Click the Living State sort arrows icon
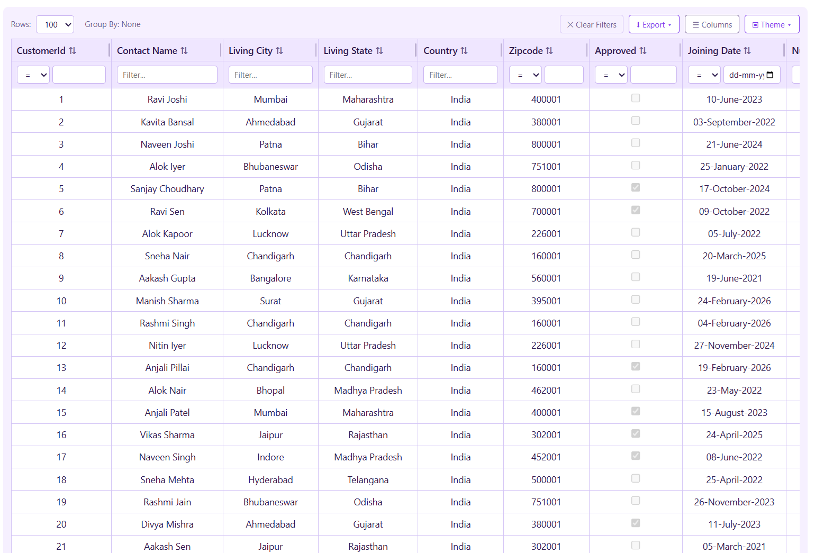This screenshot has height=553, width=815. [x=379, y=51]
